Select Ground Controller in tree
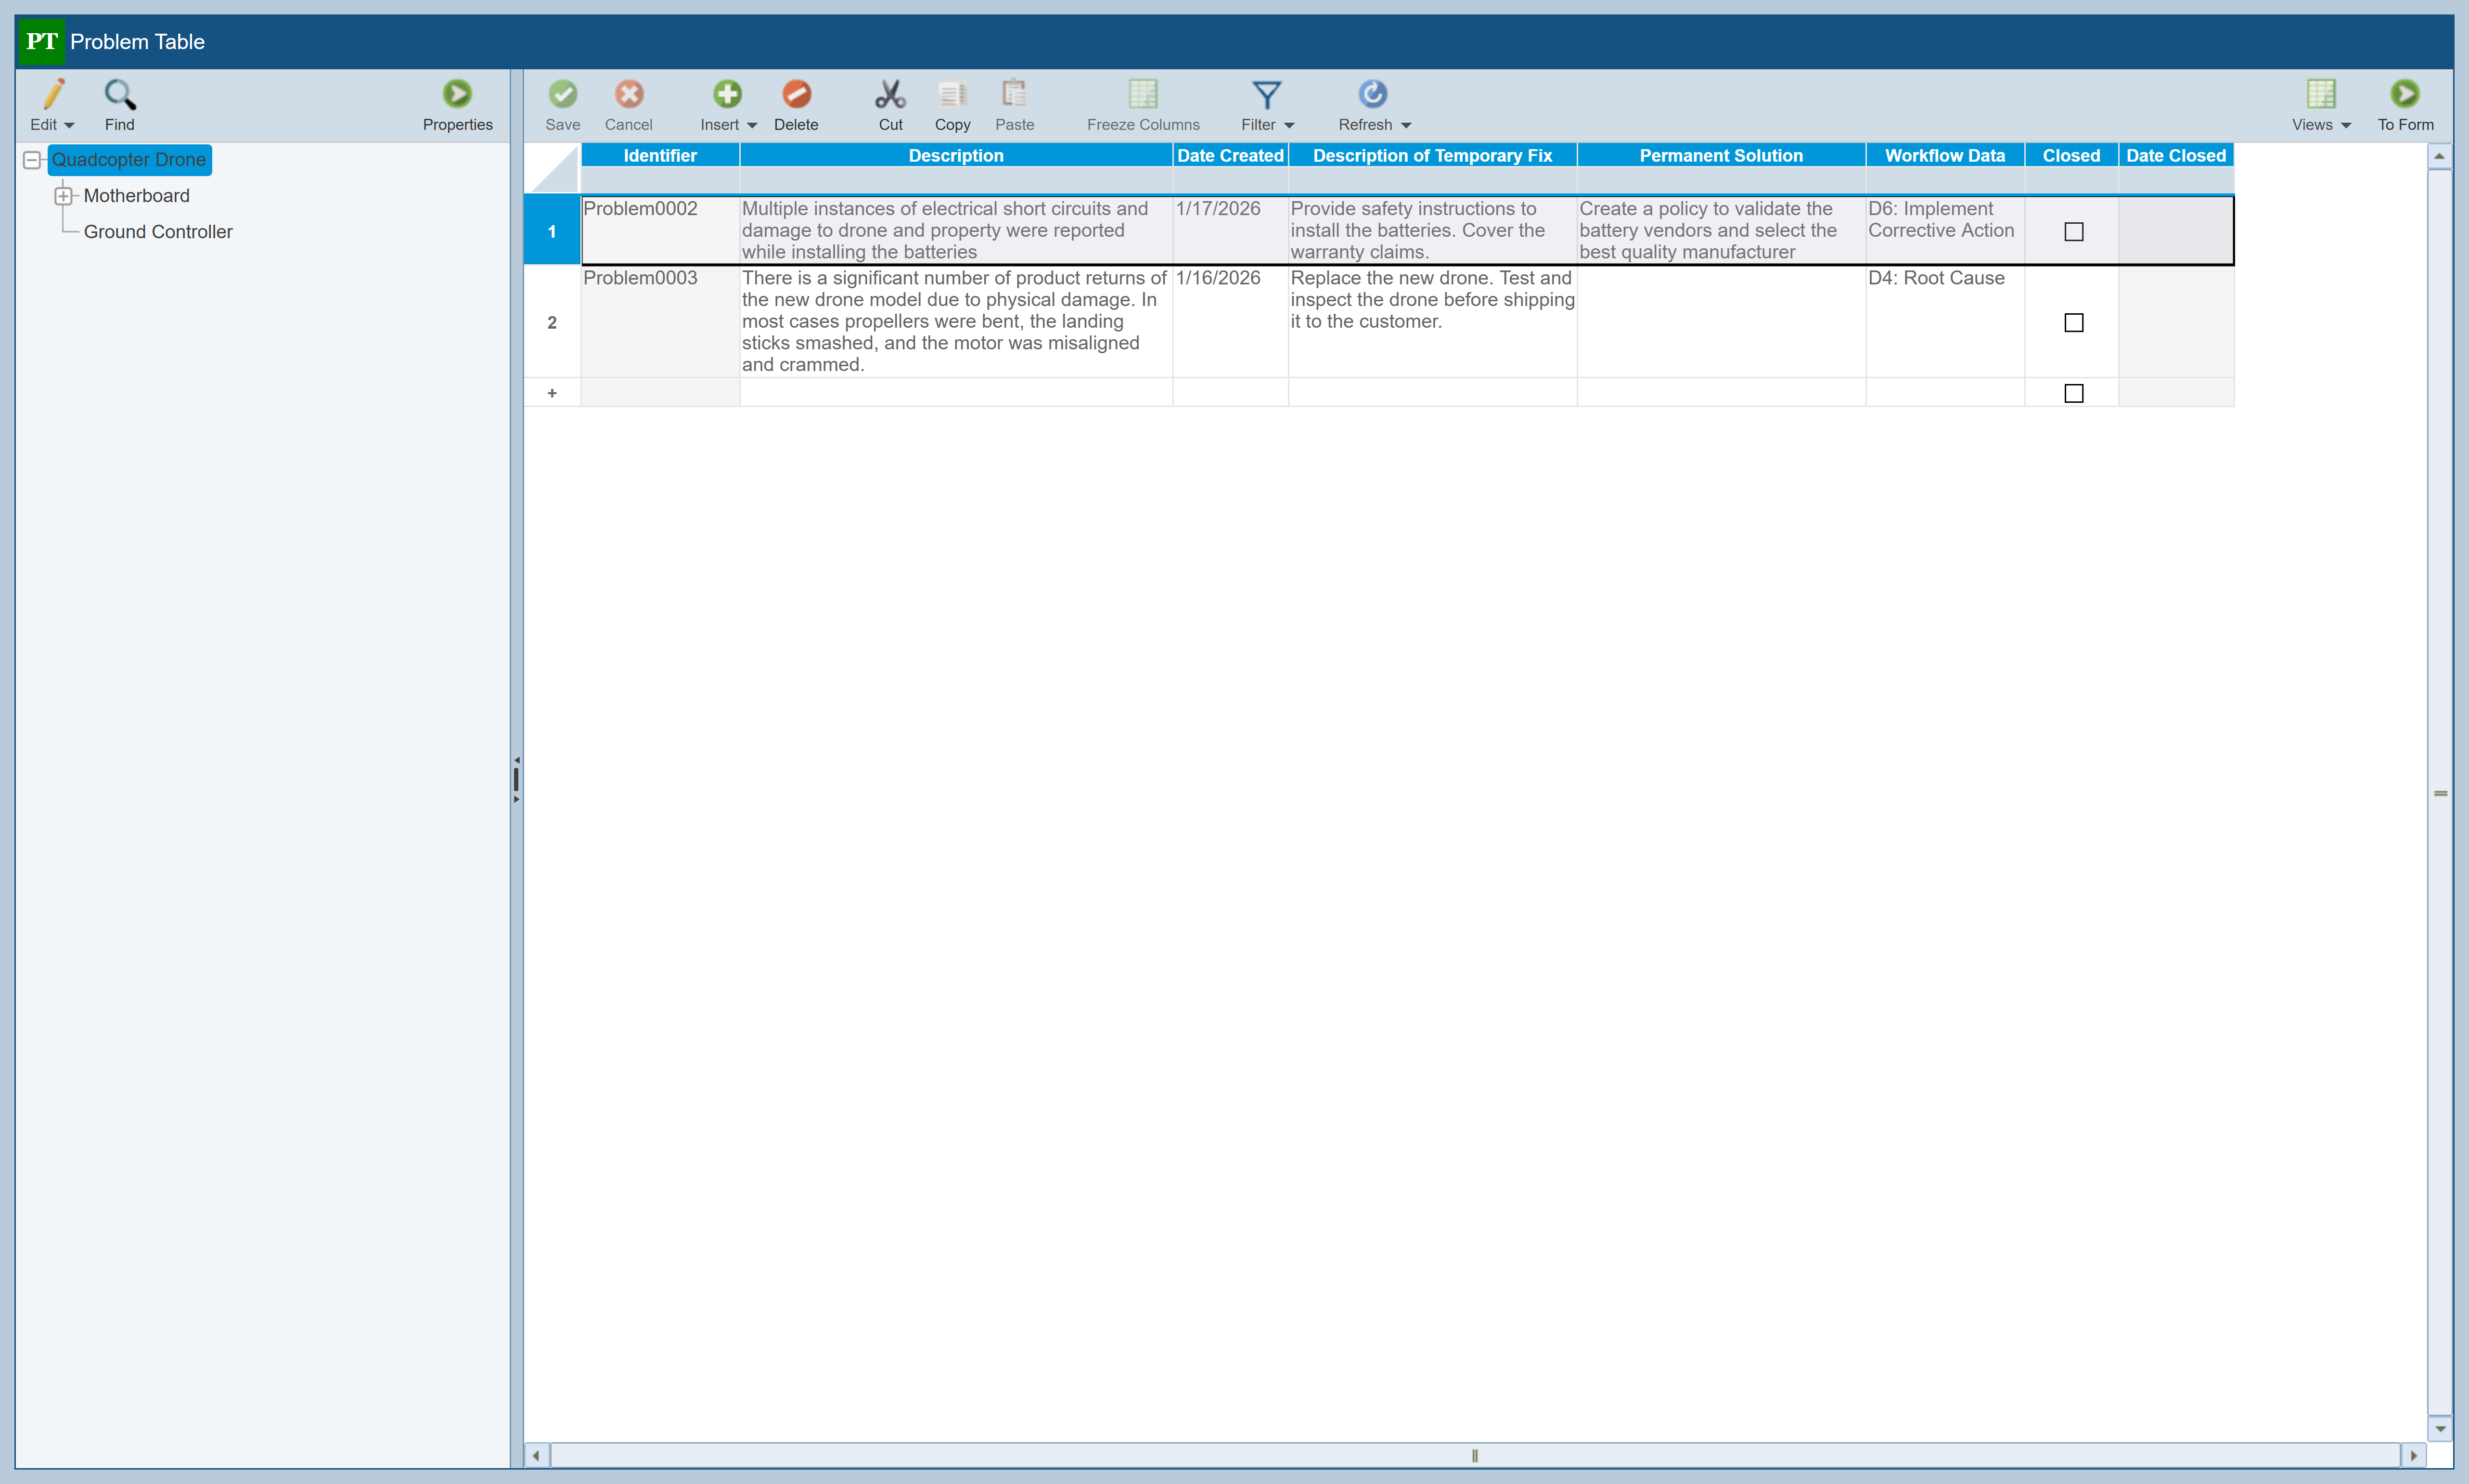Viewport: 2469px width, 1484px height. coord(157,232)
